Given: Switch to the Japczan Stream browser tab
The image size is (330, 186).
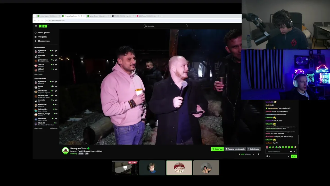Looking at the screenshot, I should click(x=98, y=16).
